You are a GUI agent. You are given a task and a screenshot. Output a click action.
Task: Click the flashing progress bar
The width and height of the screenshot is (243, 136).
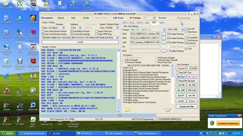click(x=120, y=115)
